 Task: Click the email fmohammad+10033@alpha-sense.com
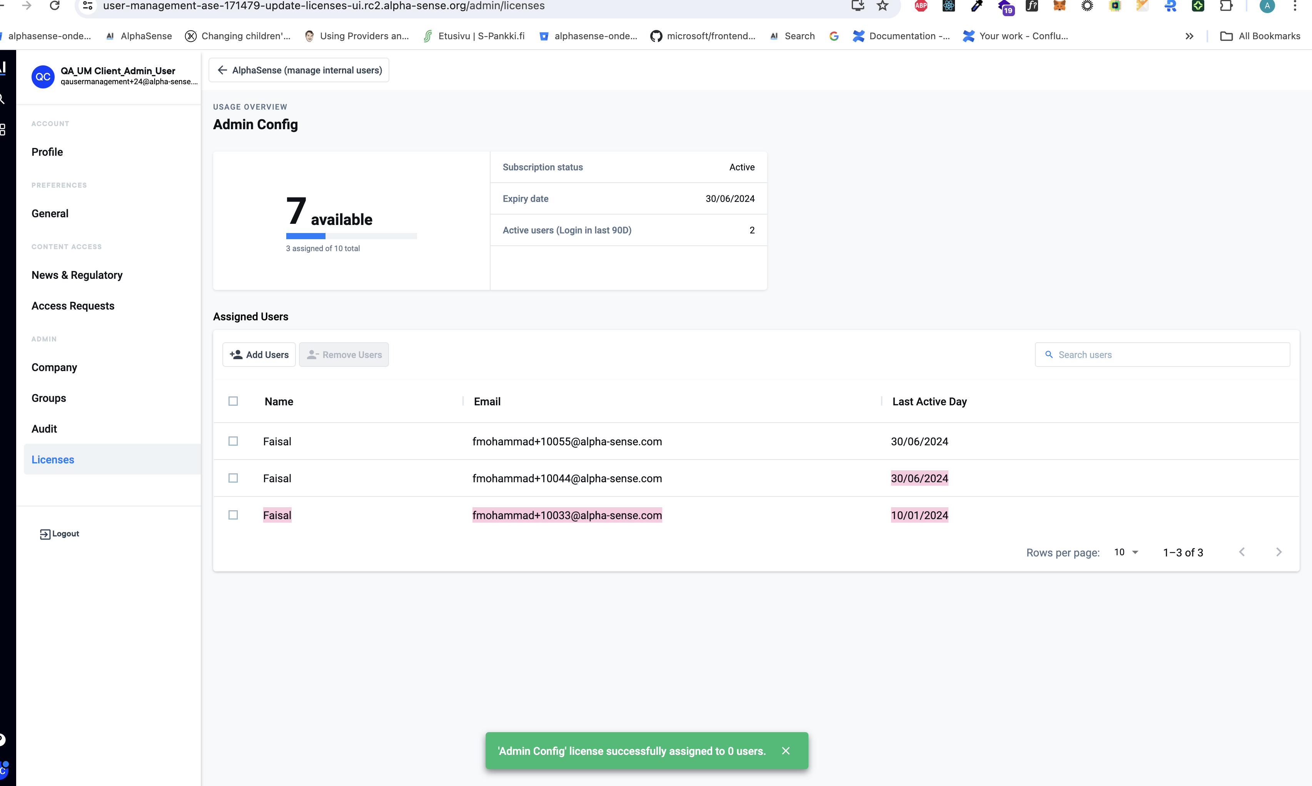click(567, 515)
